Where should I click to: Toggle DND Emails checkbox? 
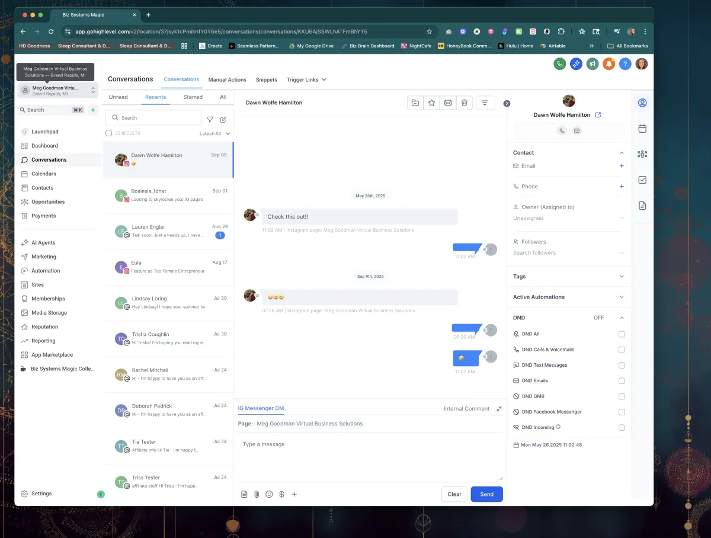pos(622,381)
